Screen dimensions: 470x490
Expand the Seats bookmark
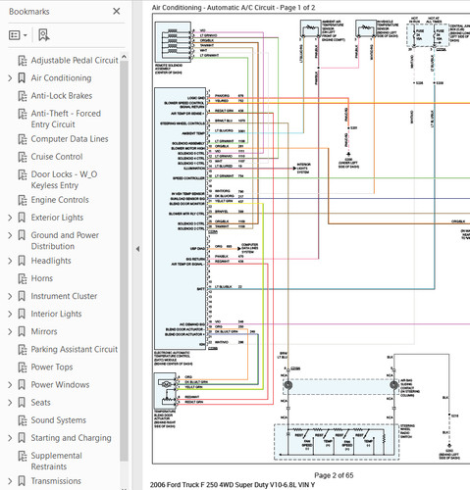click(x=10, y=403)
